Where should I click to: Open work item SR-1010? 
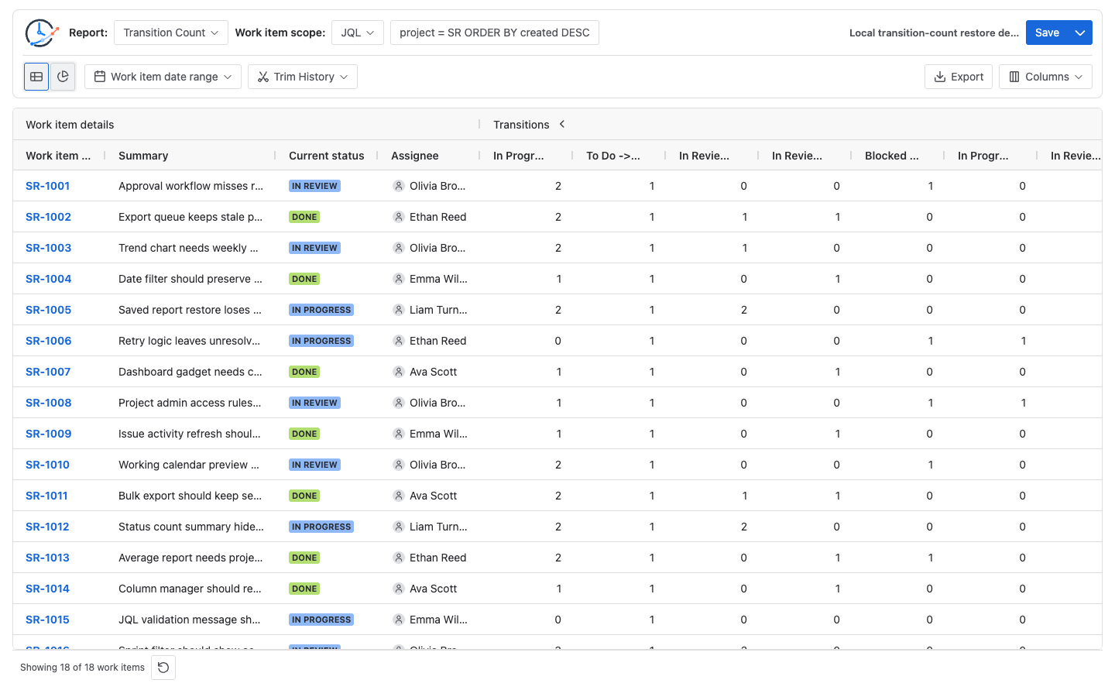(47, 465)
